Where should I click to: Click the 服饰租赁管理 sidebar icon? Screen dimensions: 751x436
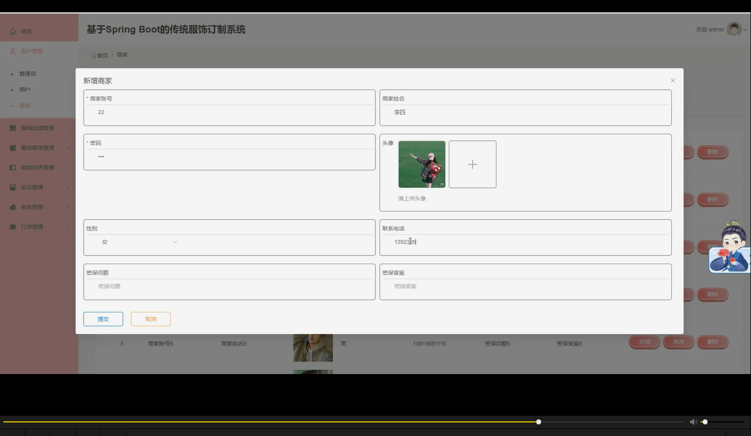[13, 148]
